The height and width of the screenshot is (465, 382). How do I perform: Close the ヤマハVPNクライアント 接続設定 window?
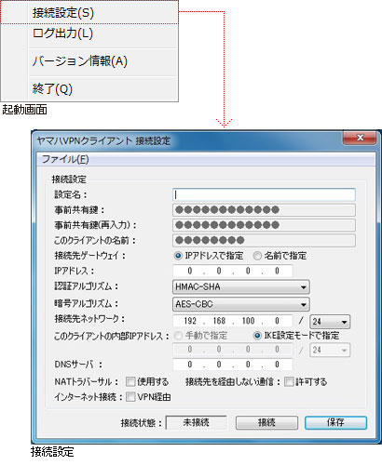click(x=360, y=138)
